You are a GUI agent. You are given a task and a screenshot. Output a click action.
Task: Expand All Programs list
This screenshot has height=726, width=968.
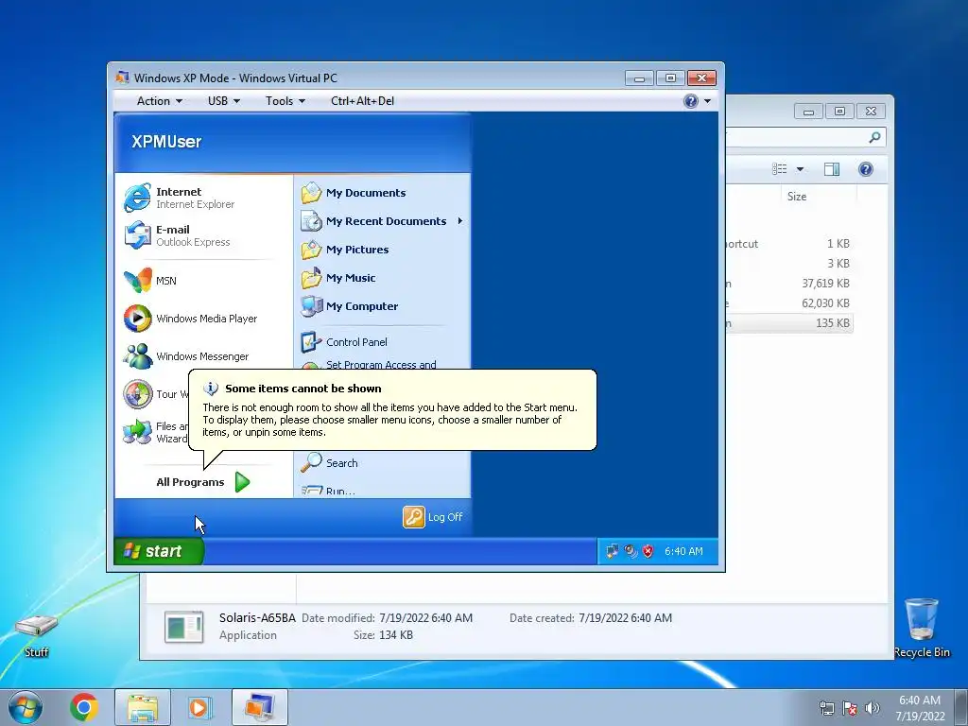[202, 482]
